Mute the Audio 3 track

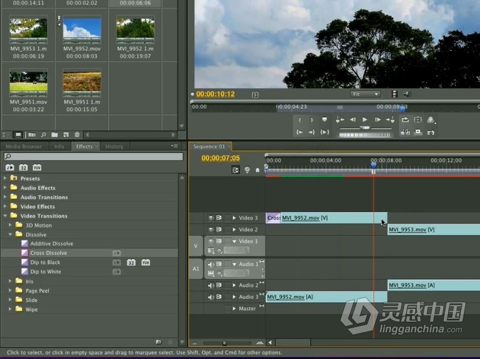tap(211, 297)
